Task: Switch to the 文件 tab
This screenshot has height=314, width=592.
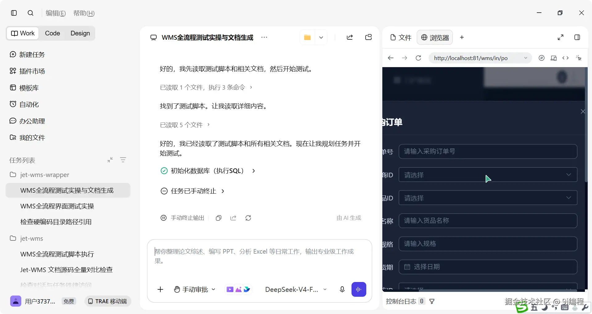Action: click(401, 37)
